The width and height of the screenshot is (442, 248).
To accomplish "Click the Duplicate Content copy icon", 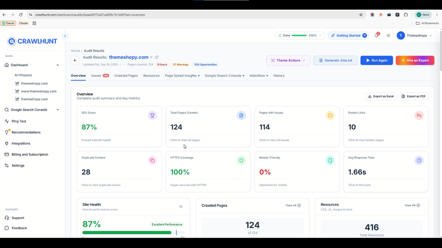I will (x=152, y=161).
